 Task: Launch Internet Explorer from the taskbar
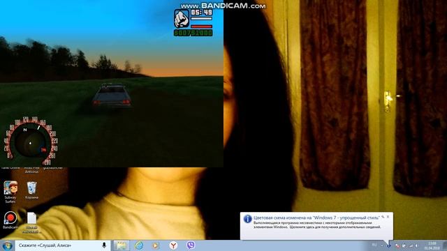coord(139,245)
